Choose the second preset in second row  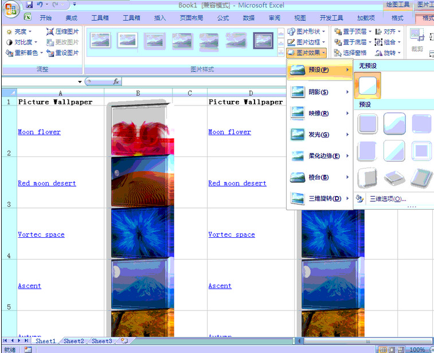(x=394, y=151)
